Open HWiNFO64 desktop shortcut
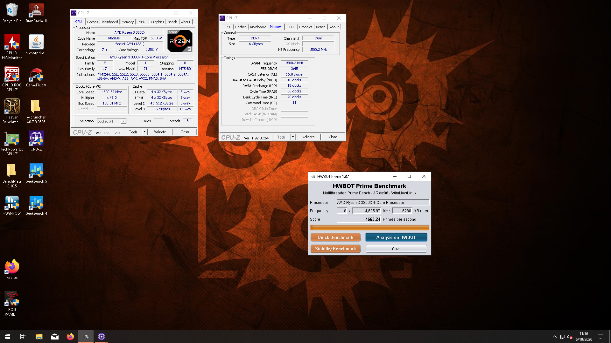The image size is (611, 343). [12, 205]
